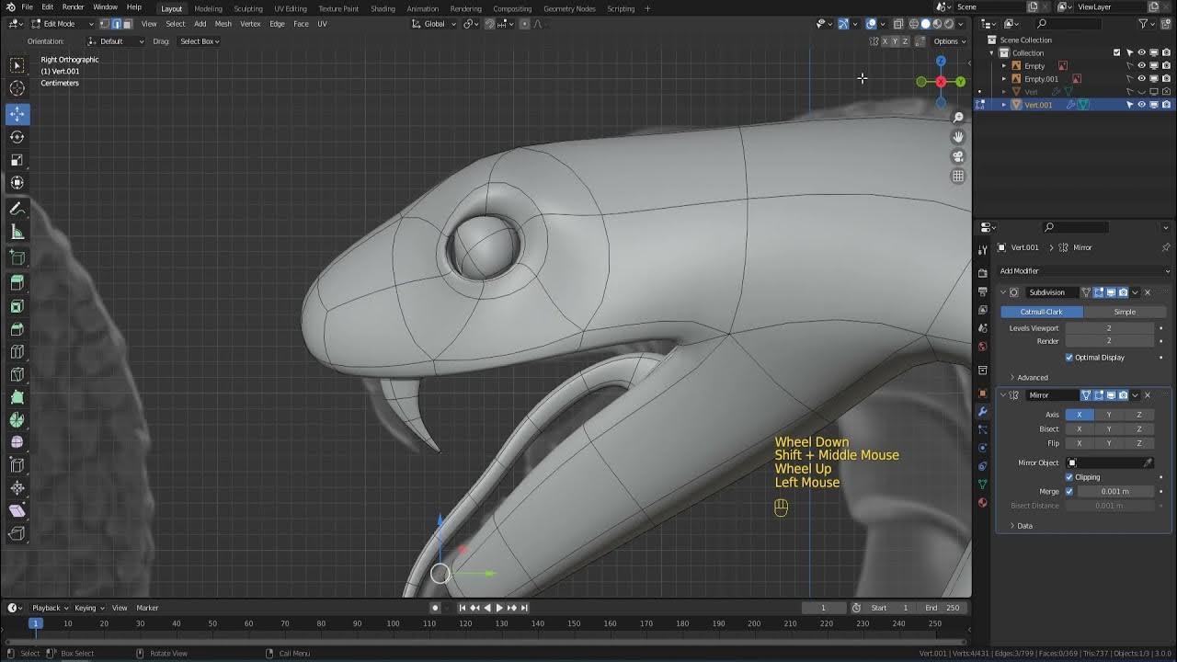The height and width of the screenshot is (662, 1177).
Task: Switch to the Sculpting workspace tab
Action: point(248,8)
